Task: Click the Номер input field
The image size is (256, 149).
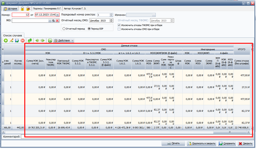Action: click(x=21, y=15)
